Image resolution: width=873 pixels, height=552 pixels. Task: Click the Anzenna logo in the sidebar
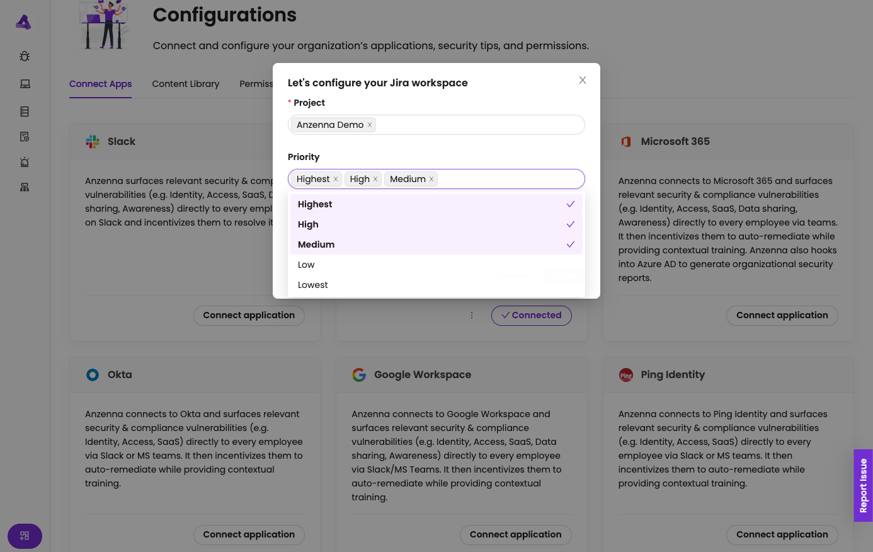coord(23,23)
